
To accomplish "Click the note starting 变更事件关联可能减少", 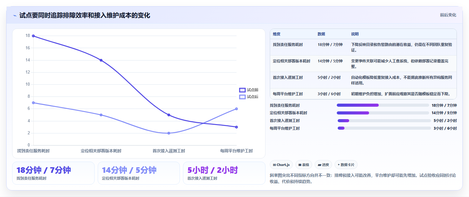I will point(400,64).
